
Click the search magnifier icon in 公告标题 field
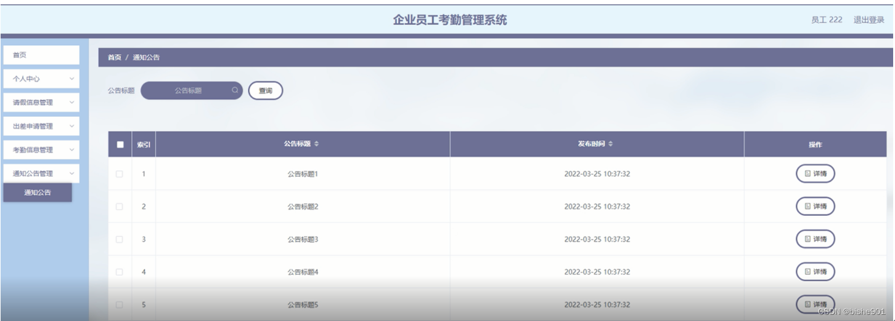tap(235, 90)
